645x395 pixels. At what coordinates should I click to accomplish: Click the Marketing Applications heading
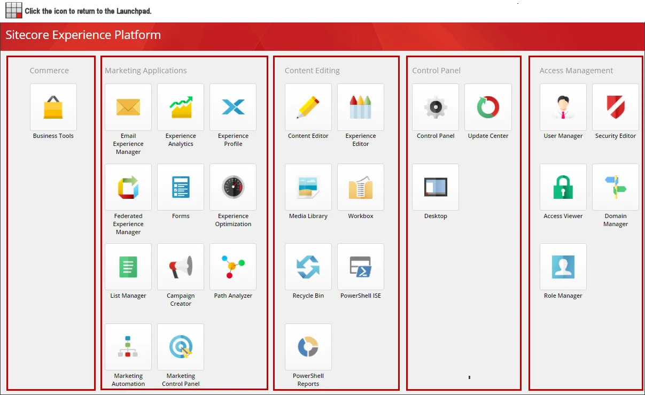[x=146, y=71]
